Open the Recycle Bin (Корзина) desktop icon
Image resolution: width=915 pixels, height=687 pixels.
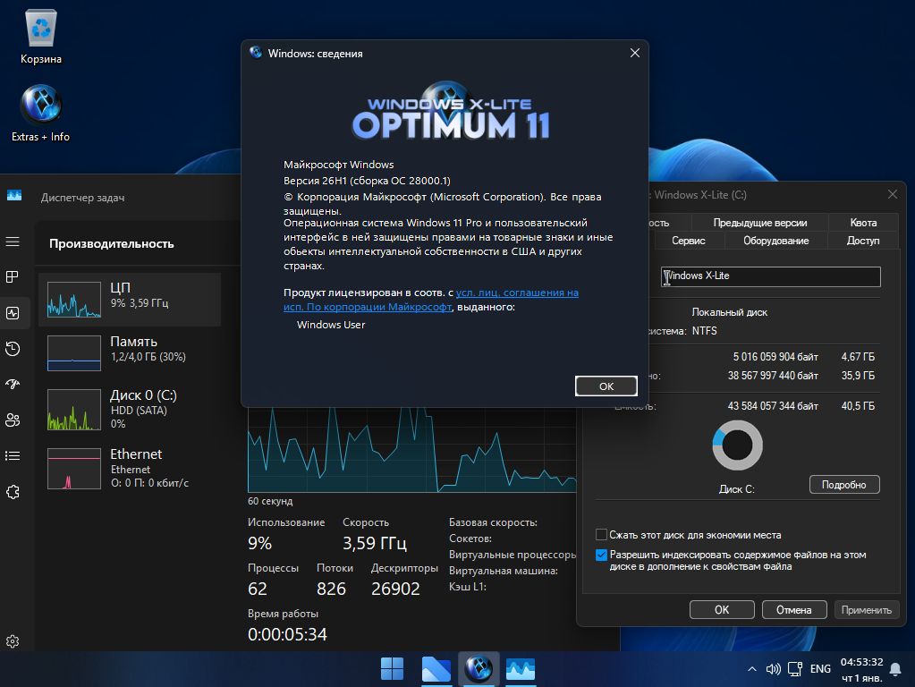tap(41, 36)
